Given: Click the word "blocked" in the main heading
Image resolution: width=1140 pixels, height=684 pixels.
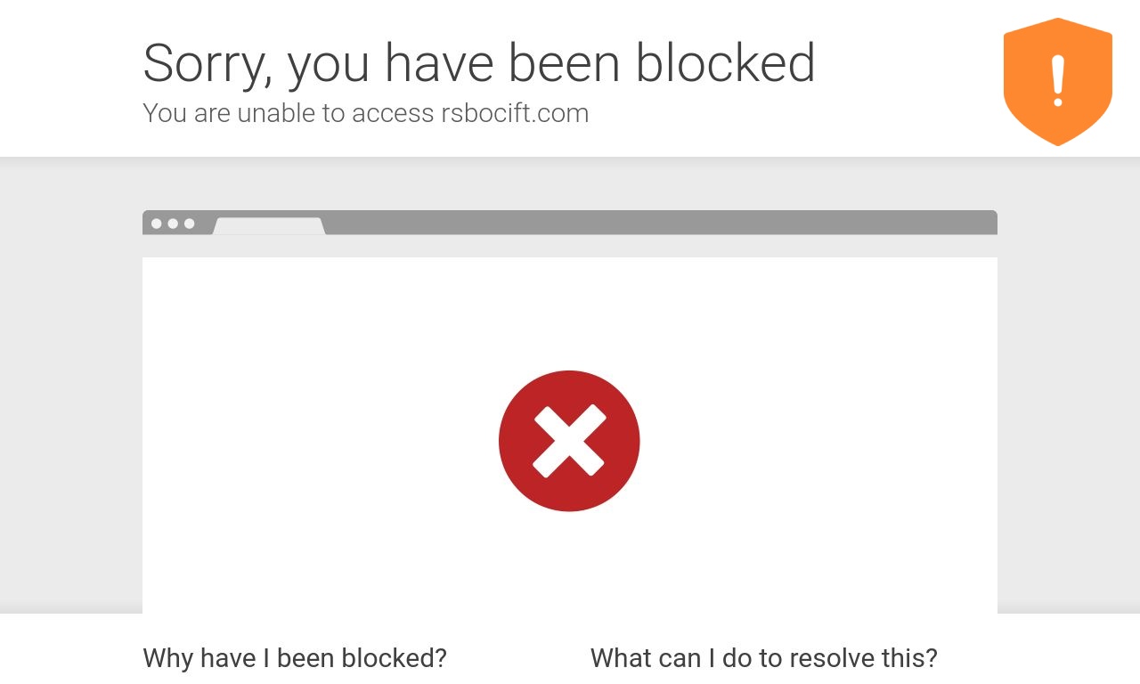Looking at the screenshot, I should pyautogui.click(x=725, y=63).
